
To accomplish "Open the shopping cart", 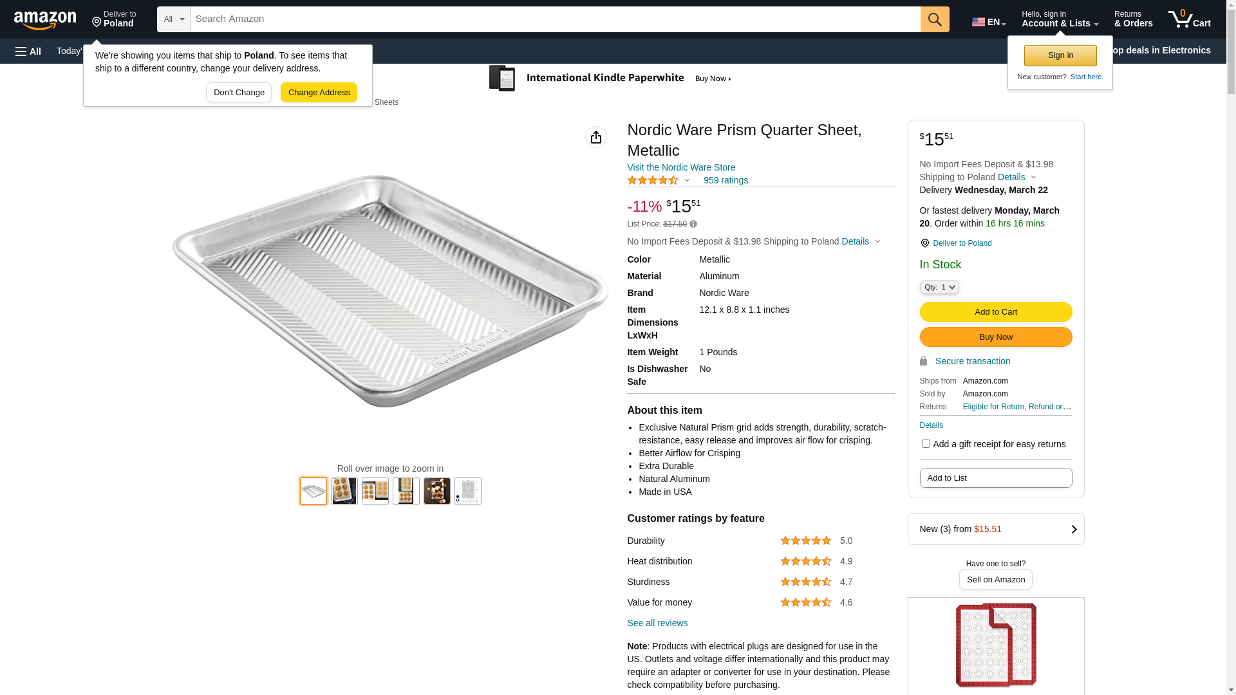I will 1190,19.
